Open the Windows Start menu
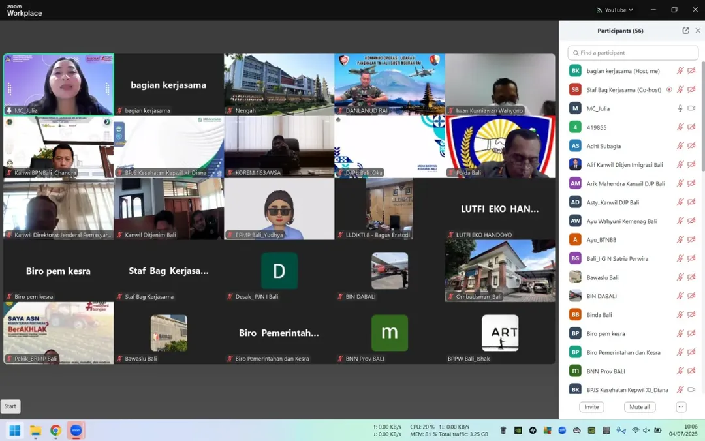This screenshot has width=705, height=441. click(15, 431)
